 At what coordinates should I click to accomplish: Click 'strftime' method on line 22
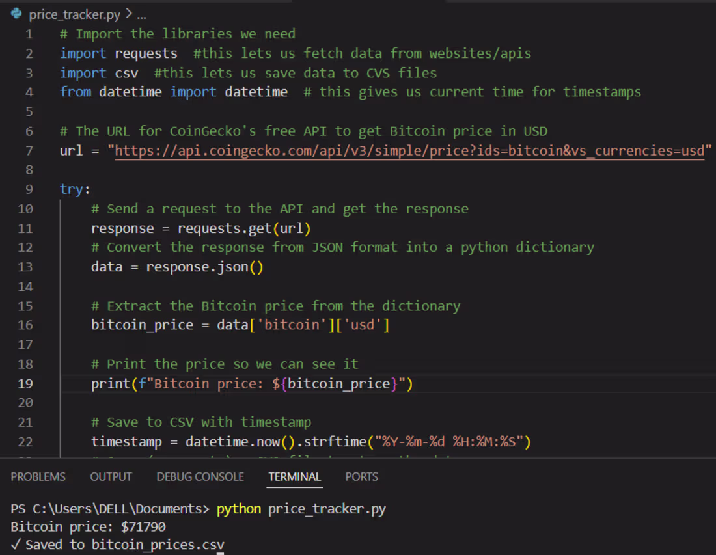click(x=335, y=442)
